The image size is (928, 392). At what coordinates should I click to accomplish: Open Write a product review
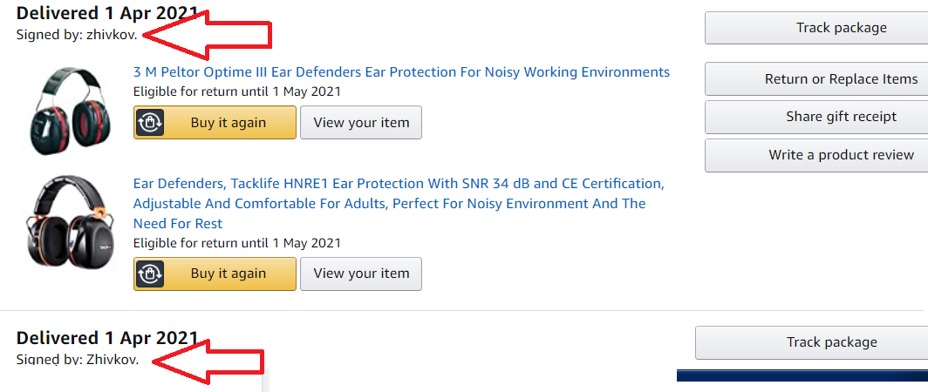815,155
